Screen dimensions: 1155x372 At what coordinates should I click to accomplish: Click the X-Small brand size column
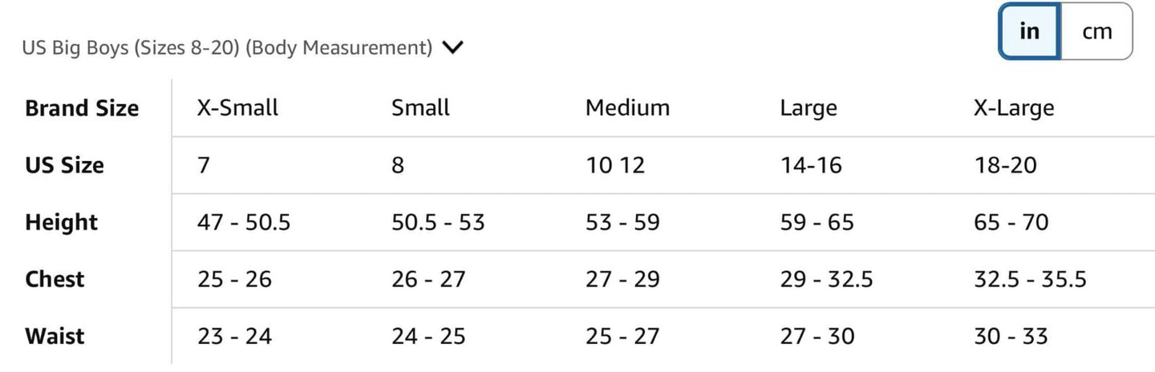(x=237, y=108)
